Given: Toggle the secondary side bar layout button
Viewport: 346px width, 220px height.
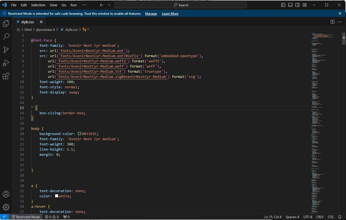Looking at the screenshot, I should pos(297,5).
